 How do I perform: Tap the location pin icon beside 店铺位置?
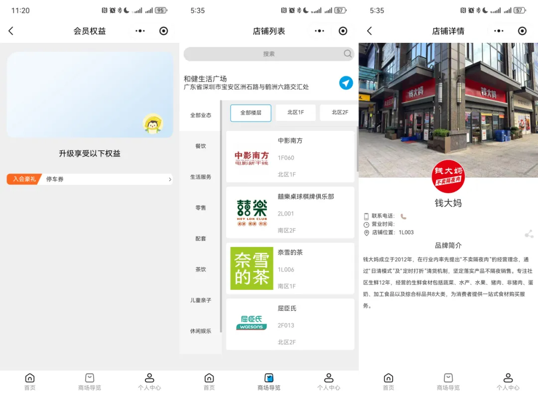click(x=366, y=232)
